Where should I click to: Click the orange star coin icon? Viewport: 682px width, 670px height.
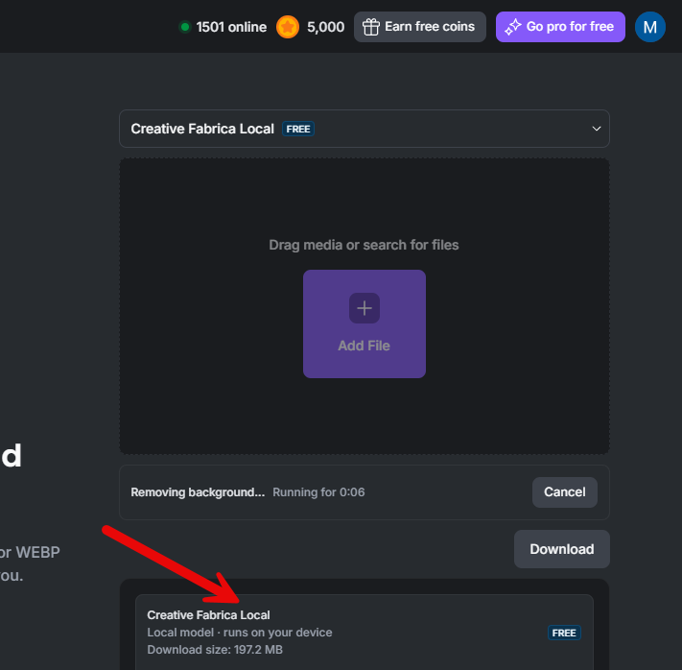pyautogui.click(x=288, y=27)
